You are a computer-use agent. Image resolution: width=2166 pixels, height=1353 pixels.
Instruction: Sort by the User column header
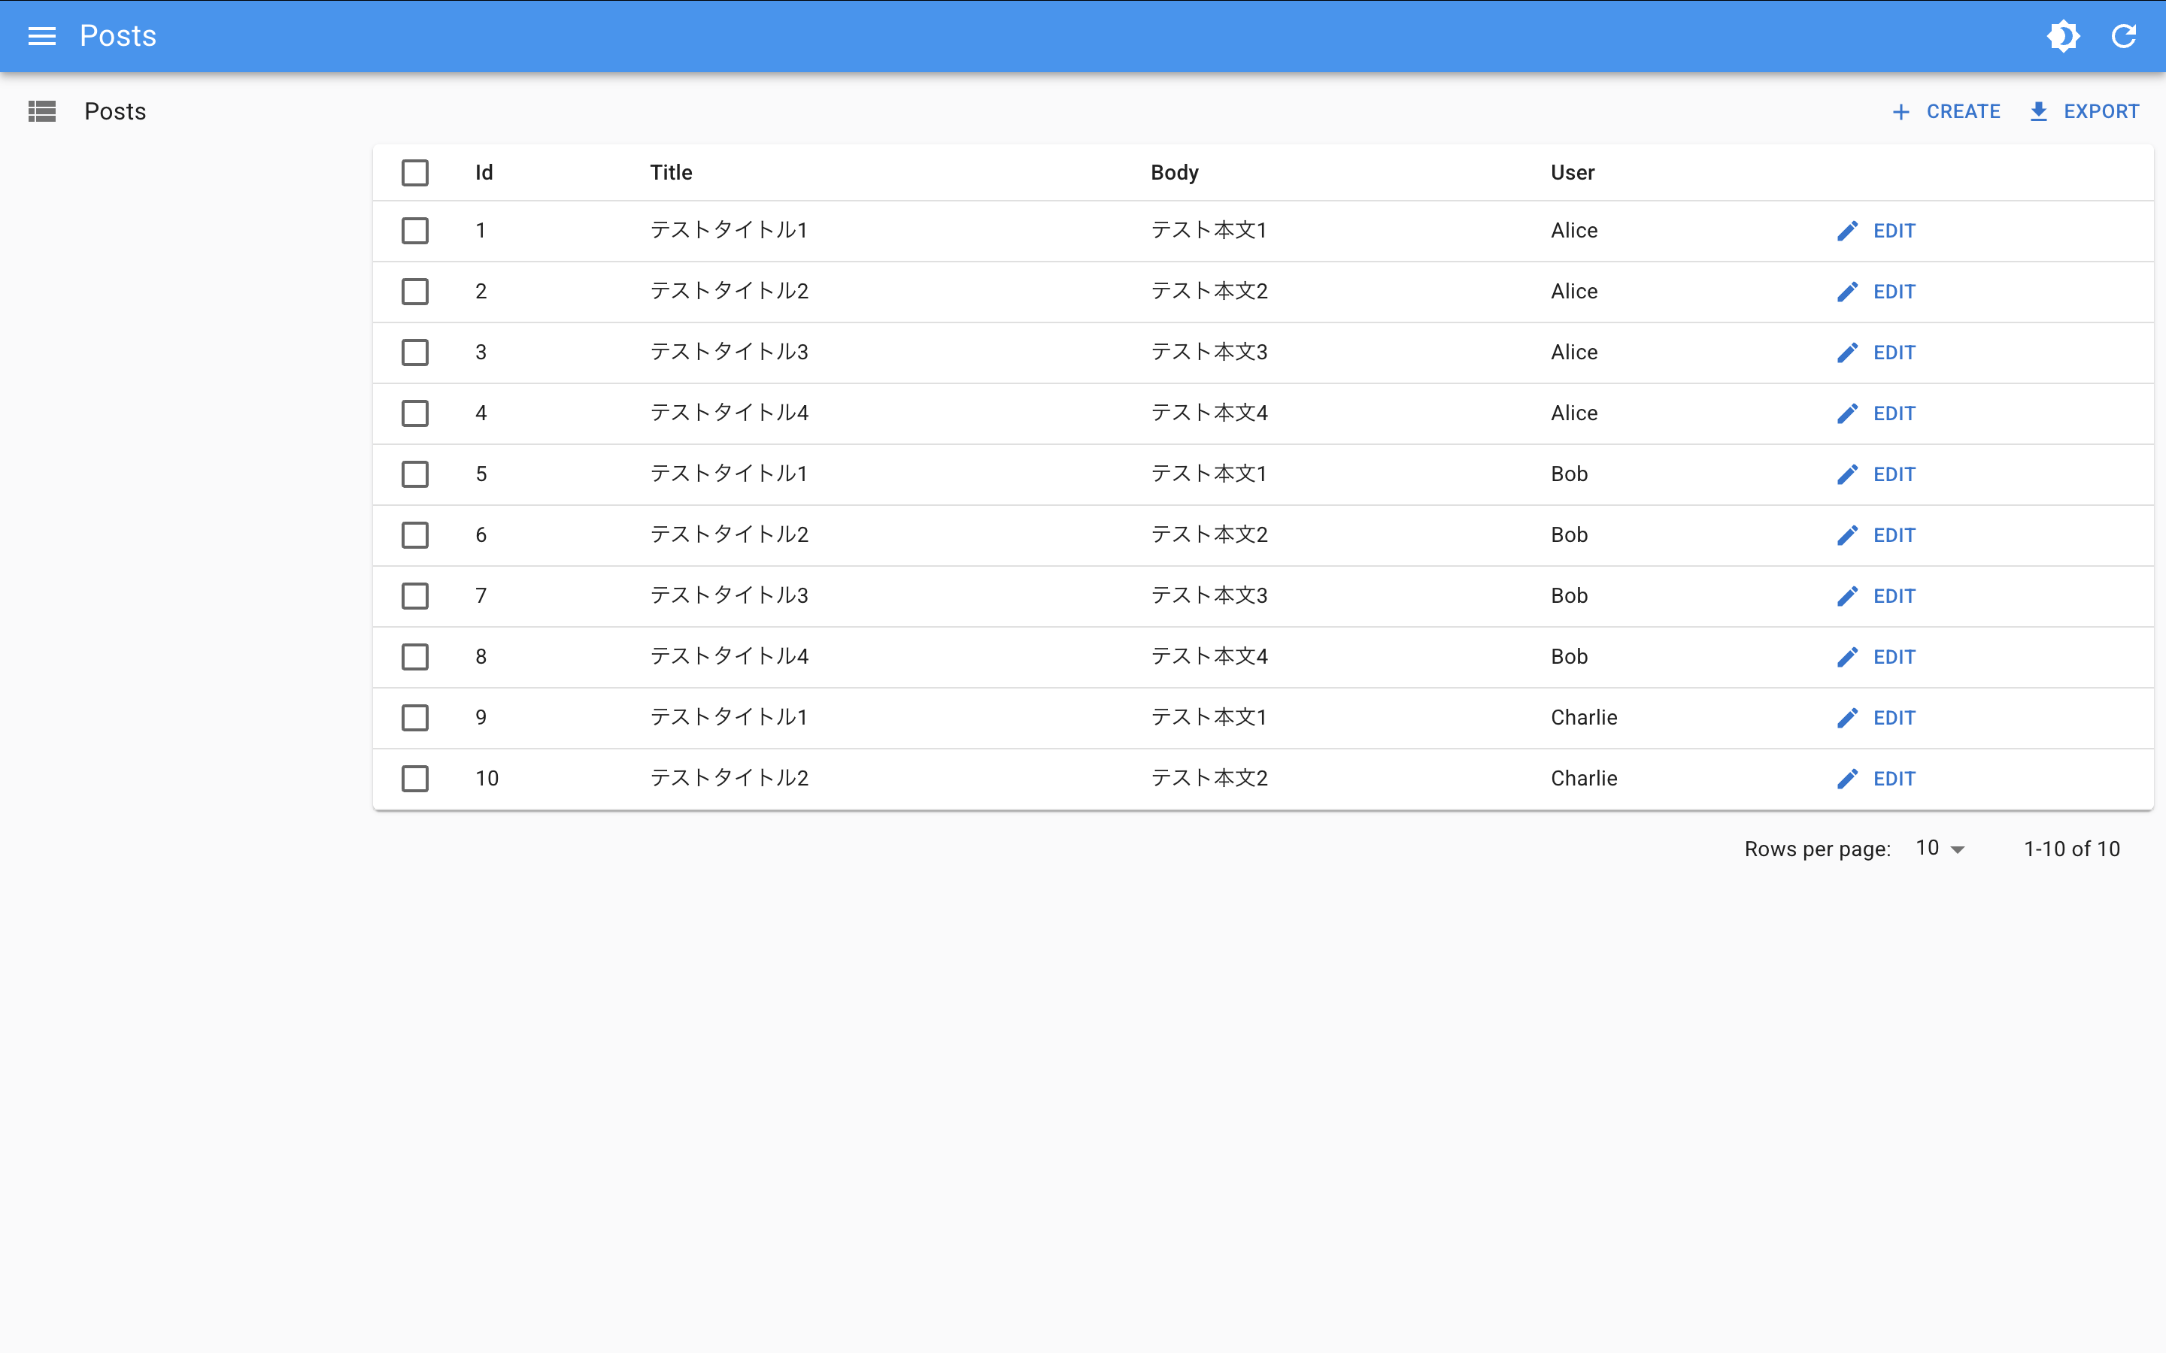pyautogui.click(x=1572, y=173)
